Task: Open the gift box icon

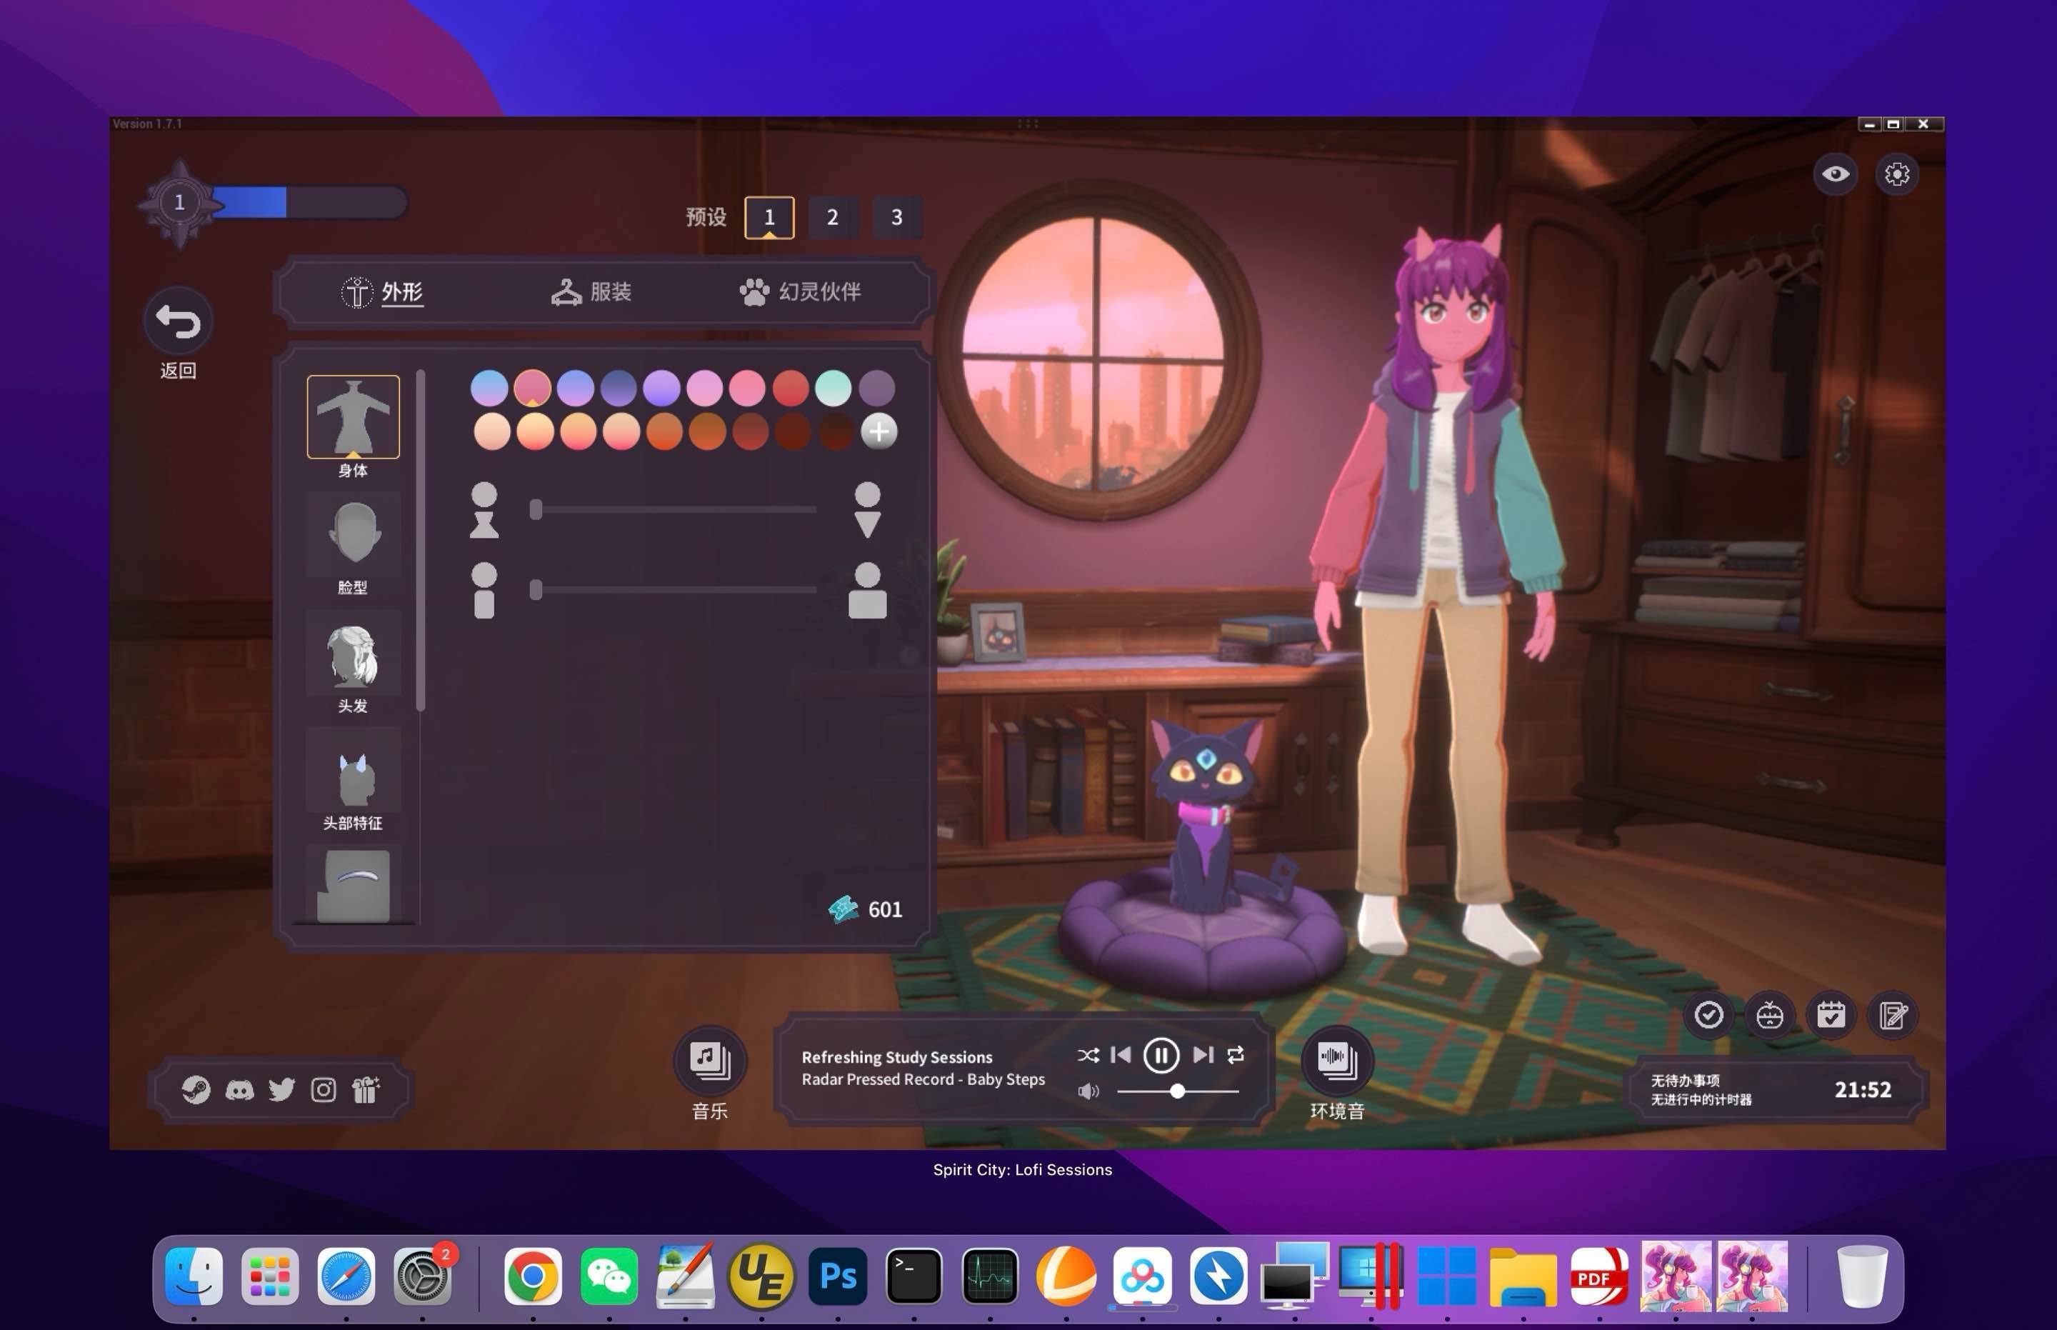Action: coord(365,1090)
